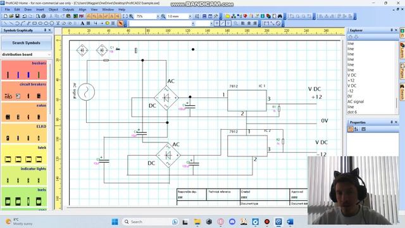Open the font size dropdown
Screen dimensions: 405x228
coord(211,23)
